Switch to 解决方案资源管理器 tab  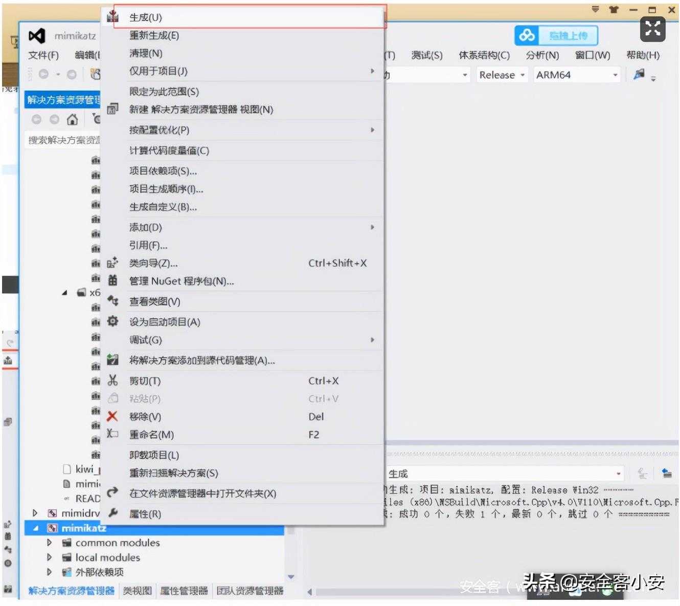point(72,591)
